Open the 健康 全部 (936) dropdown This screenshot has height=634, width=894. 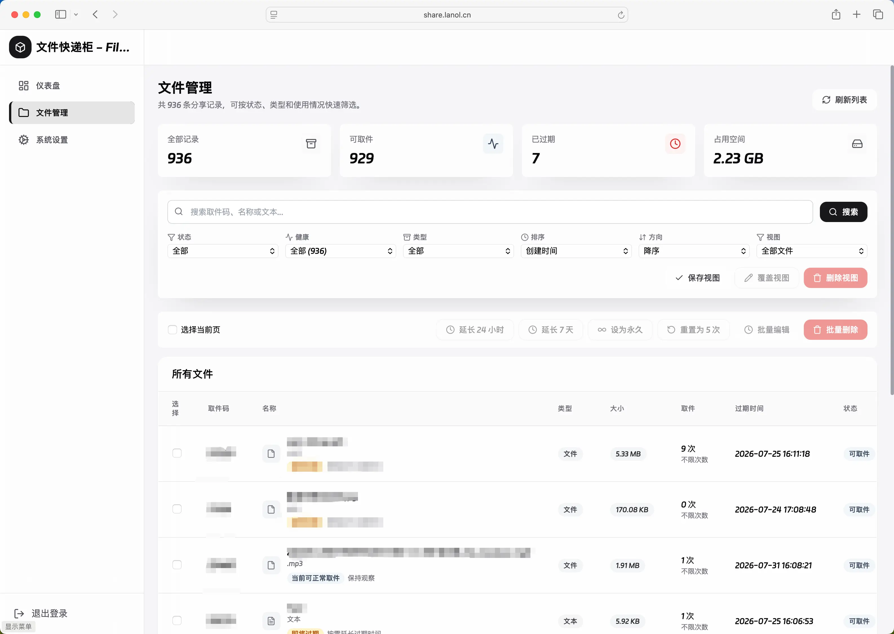coord(340,251)
